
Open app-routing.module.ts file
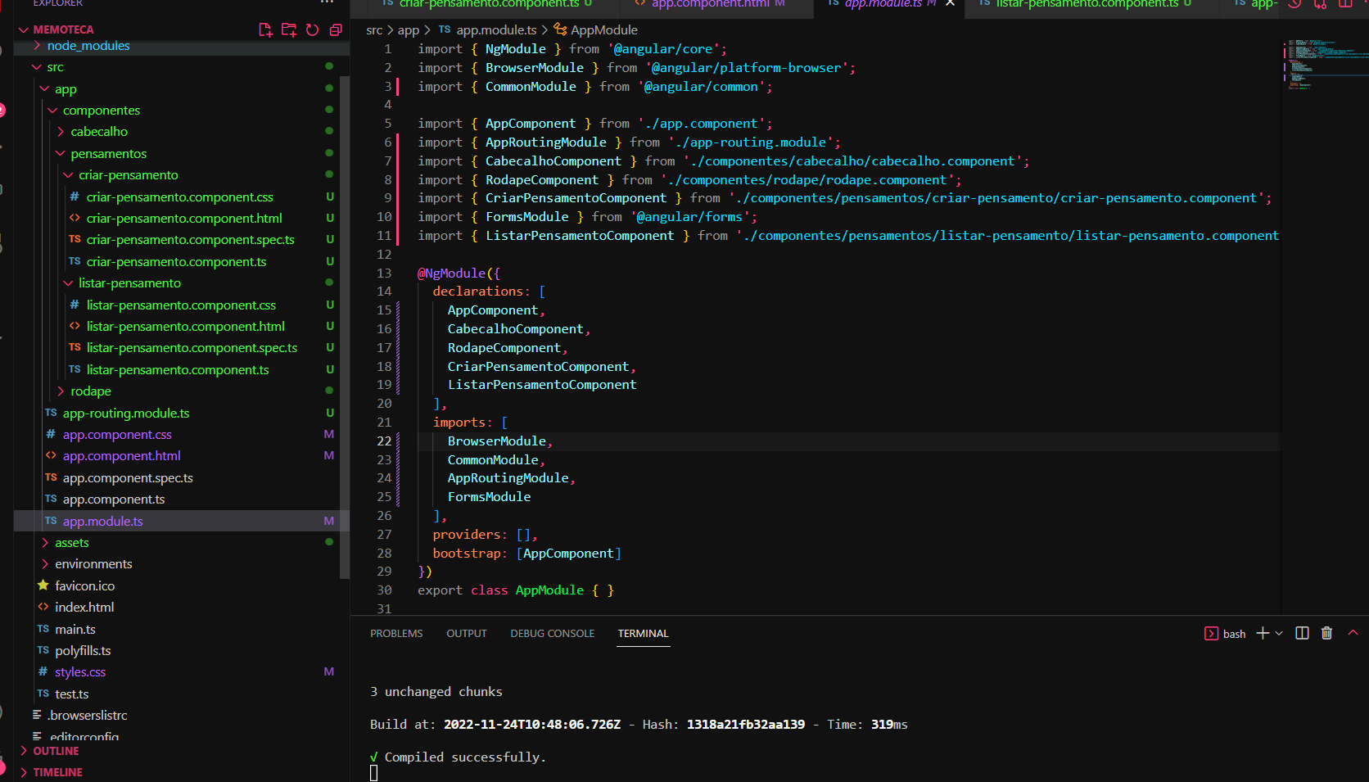pos(125,413)
